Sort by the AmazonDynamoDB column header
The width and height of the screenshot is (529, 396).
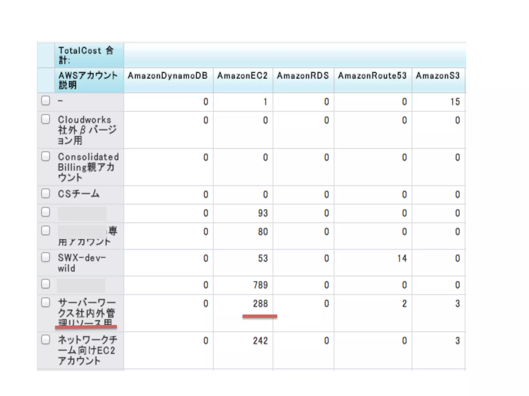tap(168, 76)
